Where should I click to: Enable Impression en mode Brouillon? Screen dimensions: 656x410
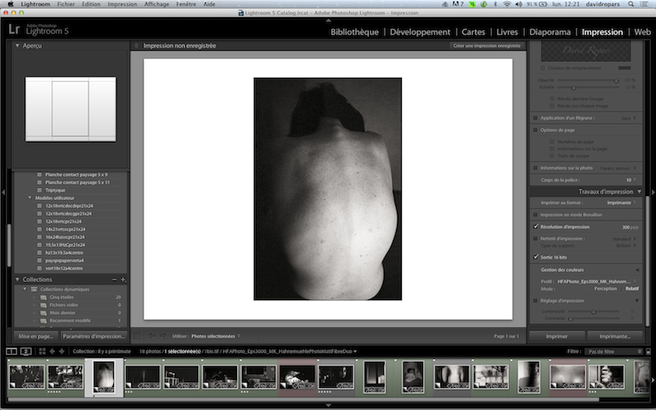click(535, 214)
